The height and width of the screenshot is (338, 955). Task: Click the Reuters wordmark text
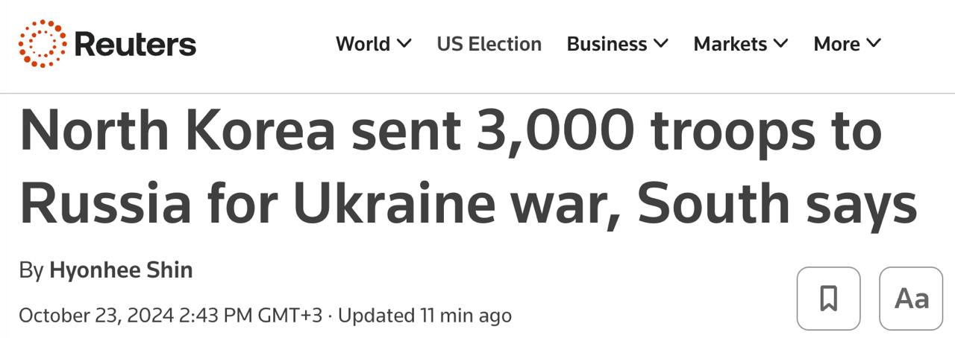[x=135, y=45]
